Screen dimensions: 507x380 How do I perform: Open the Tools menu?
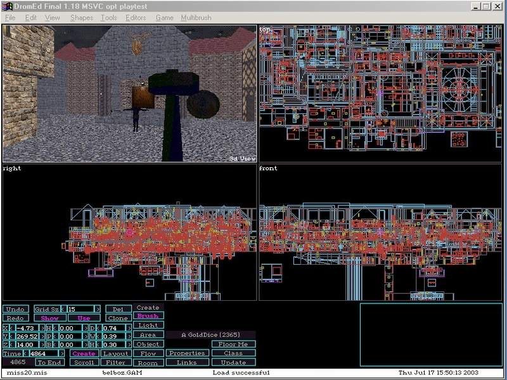pyautogui.click(x=108, y=18)
